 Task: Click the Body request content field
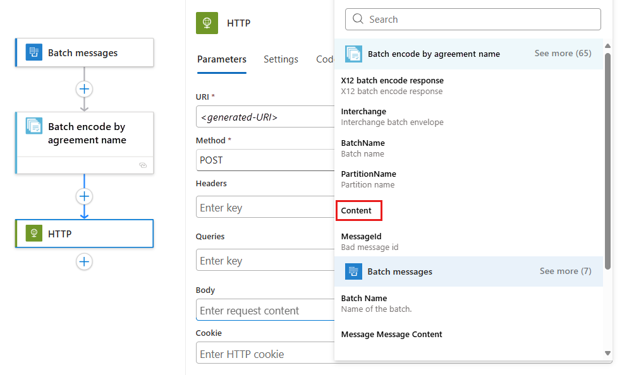pyautogui.click(x=265, y=311)
